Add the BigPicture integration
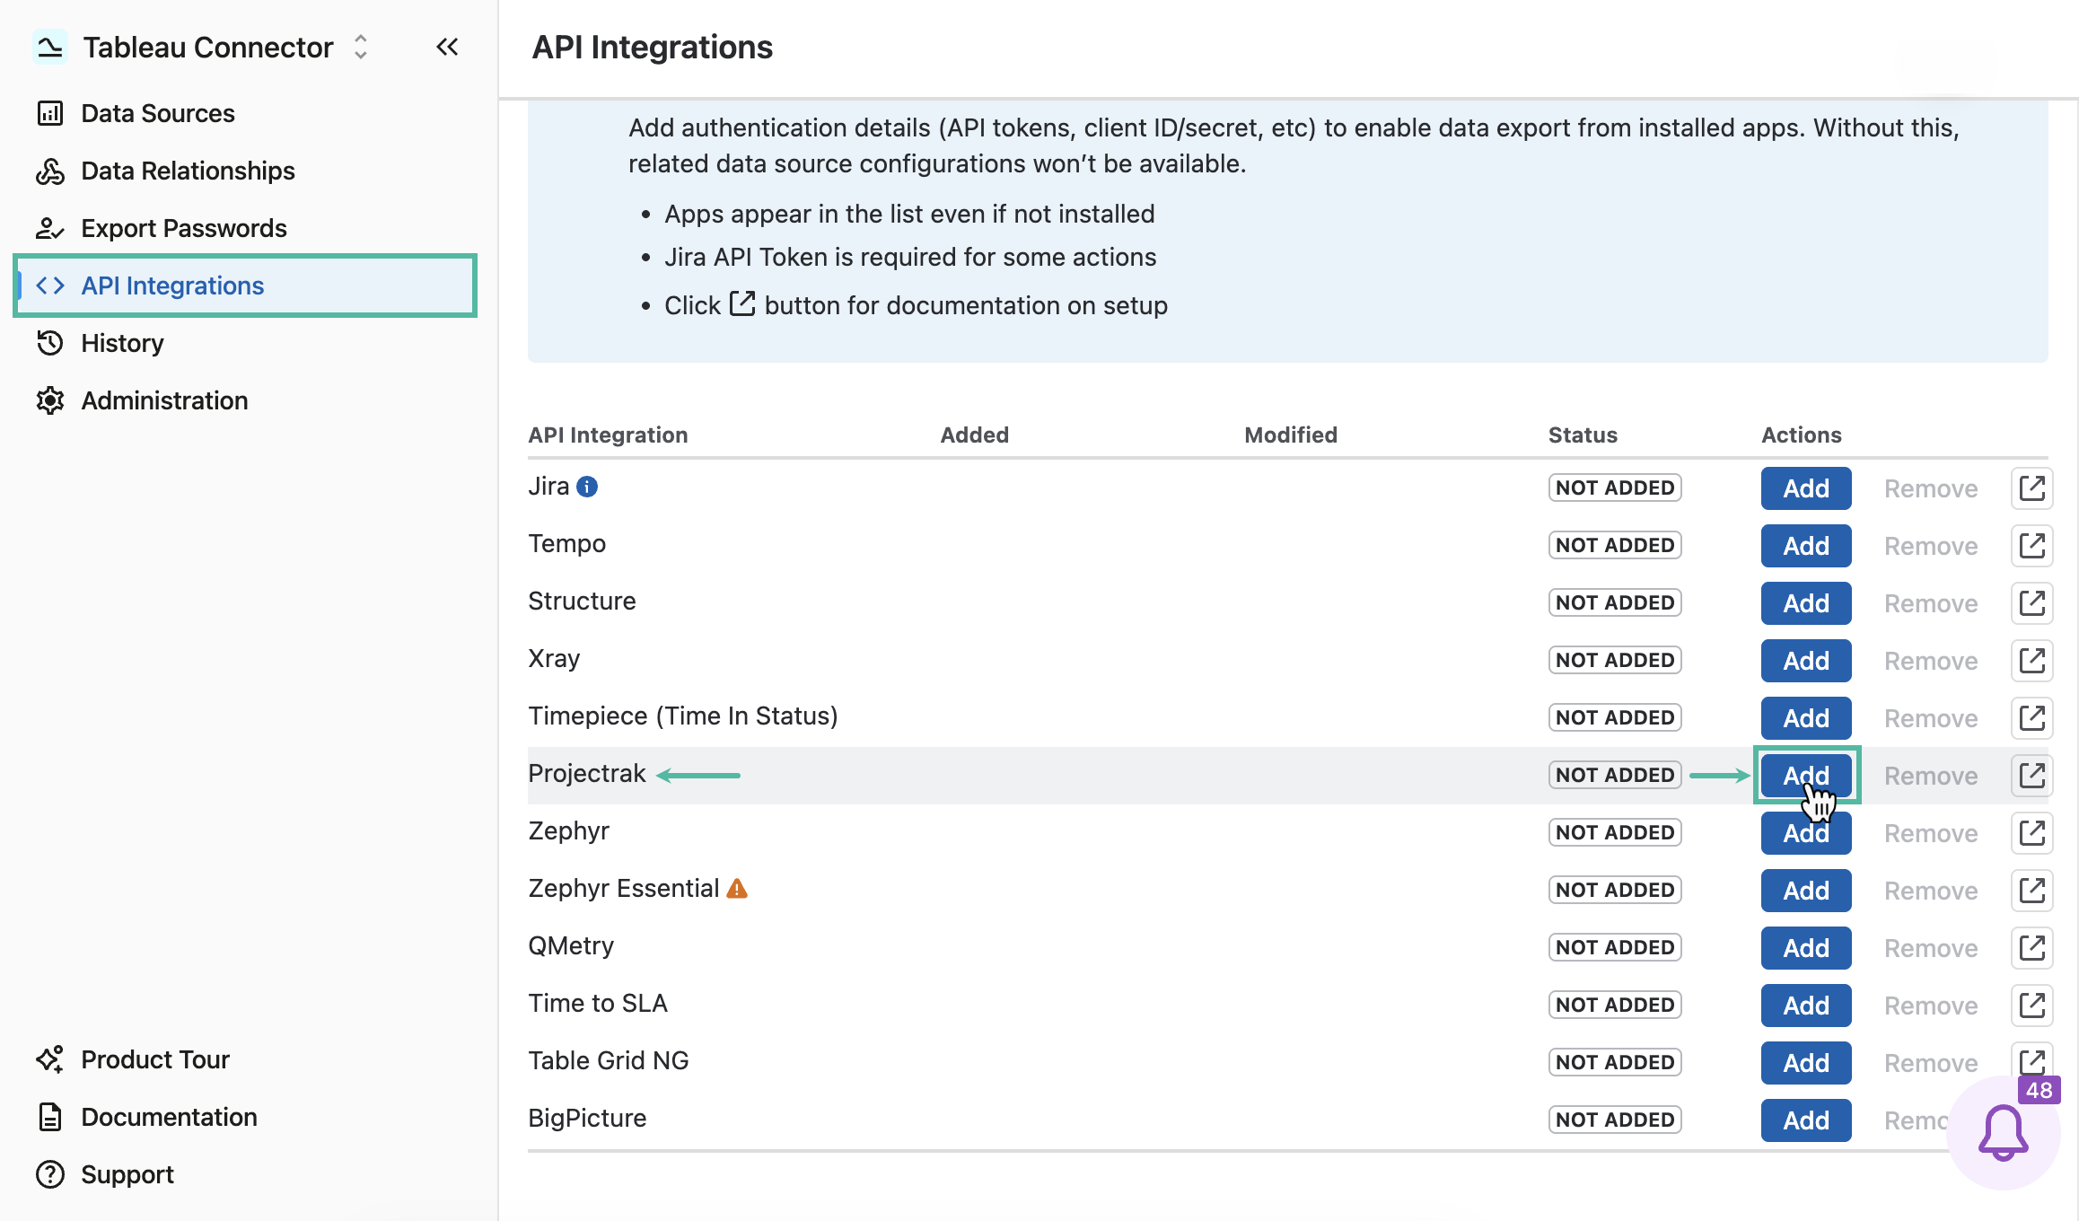This screenshot has width=2079, height=1221. point(1806,1120)
